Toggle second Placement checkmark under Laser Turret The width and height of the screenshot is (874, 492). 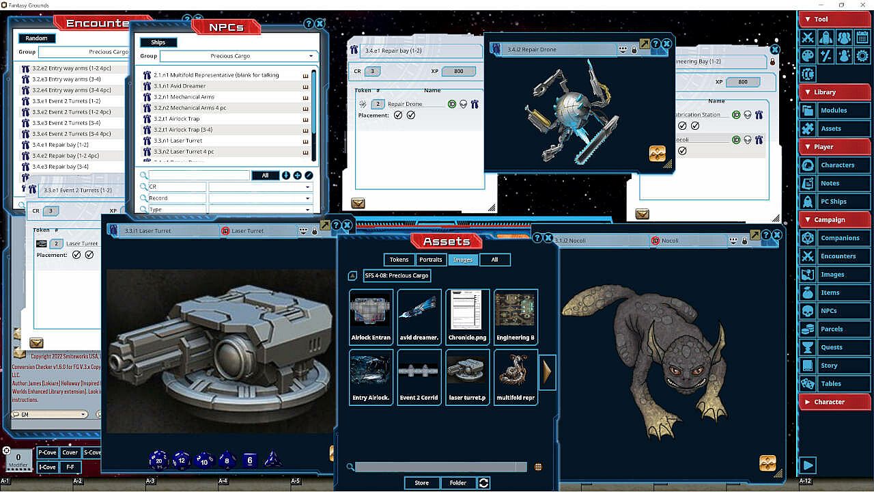(x=89, y=255)
